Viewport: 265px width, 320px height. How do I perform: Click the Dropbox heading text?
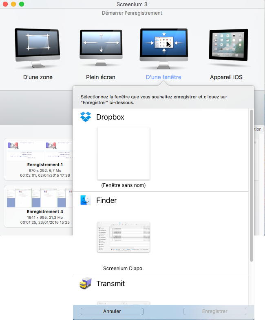coord(110,117)
